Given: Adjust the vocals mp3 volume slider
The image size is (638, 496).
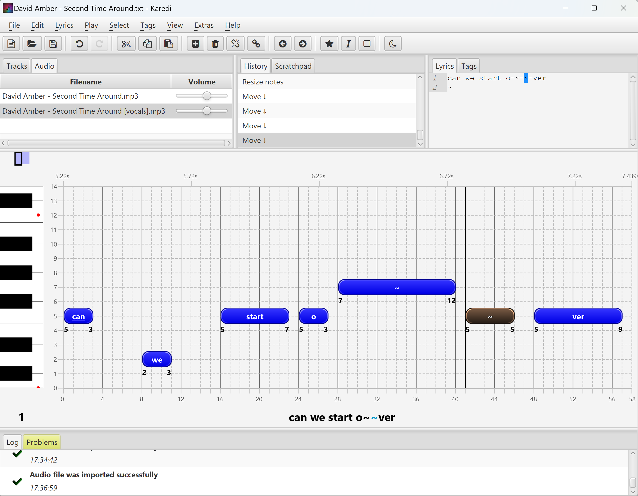Looking at the screenshot, I should (x=207, y=111).
